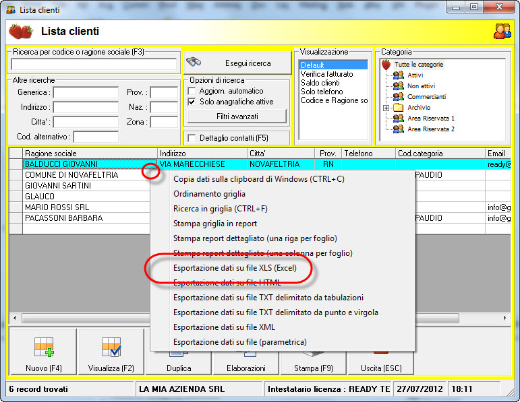Image resolution: width=520 pixels, height=402 pixels.
Task: Click the people icon next to Commercianti
Action: coord(399,97)
